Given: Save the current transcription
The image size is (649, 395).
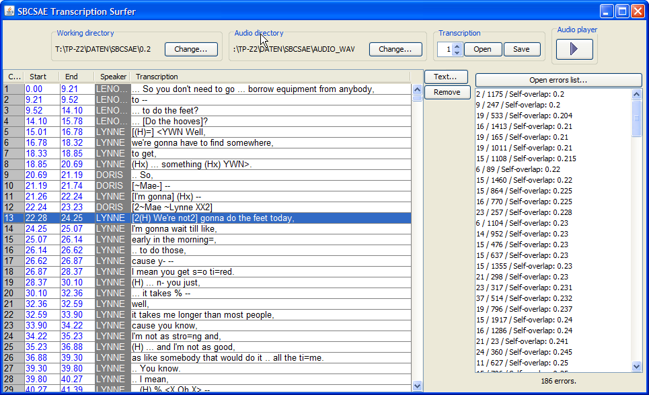Looking at the screenshot, I should [x=521, y=49].
